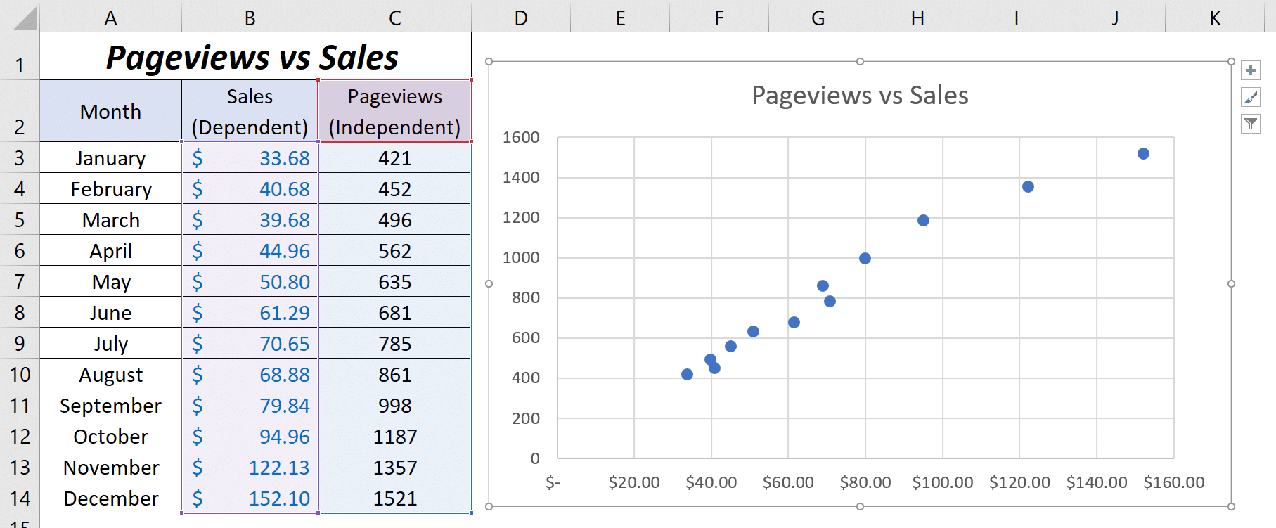Select the bottom-center chart resize handle
The height and width of the screenshot is (528, 1276).
[860, 506]
